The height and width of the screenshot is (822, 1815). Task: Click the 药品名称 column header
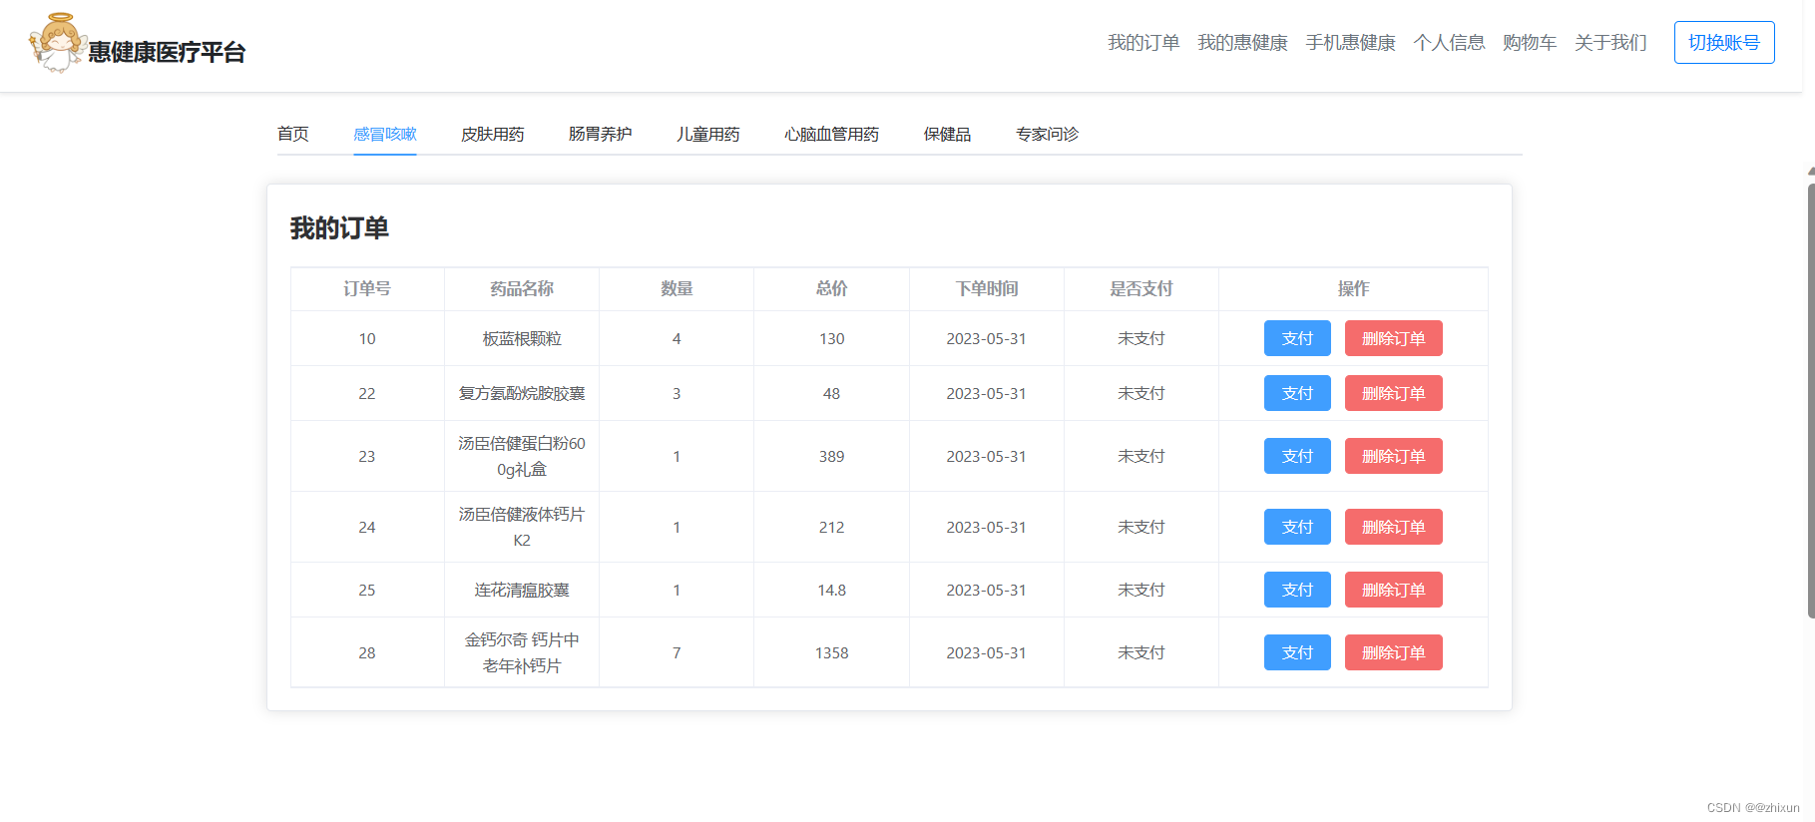click(522, 288)
